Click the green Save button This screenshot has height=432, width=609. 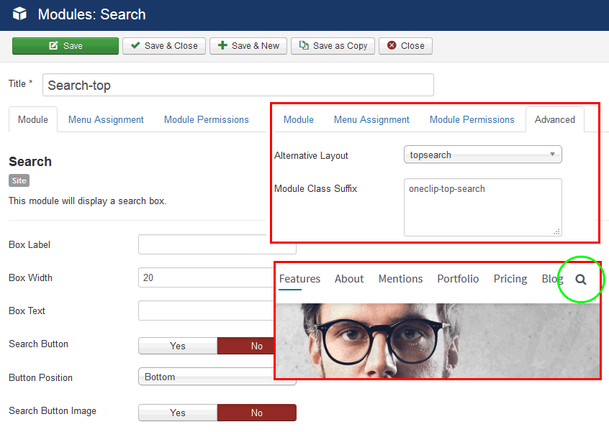pyautogui.click(x=66, y=46)
